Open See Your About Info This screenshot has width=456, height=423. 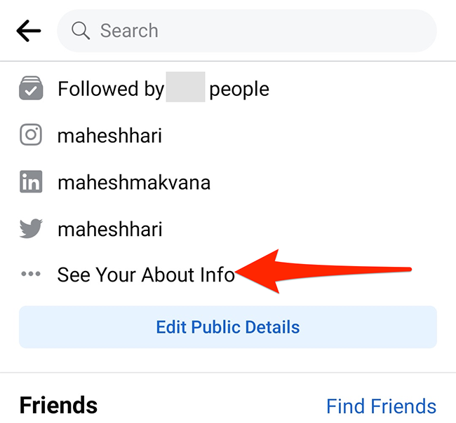(x=146, y=275)
